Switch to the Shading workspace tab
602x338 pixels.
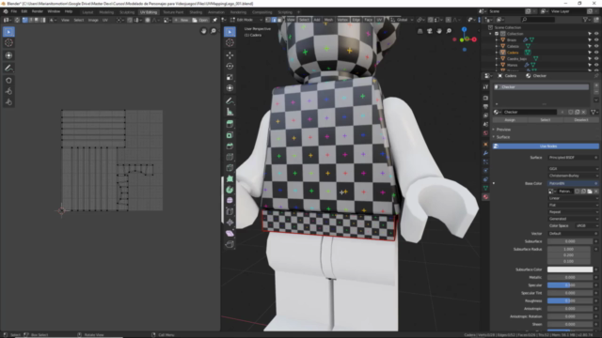click(196, 12)
